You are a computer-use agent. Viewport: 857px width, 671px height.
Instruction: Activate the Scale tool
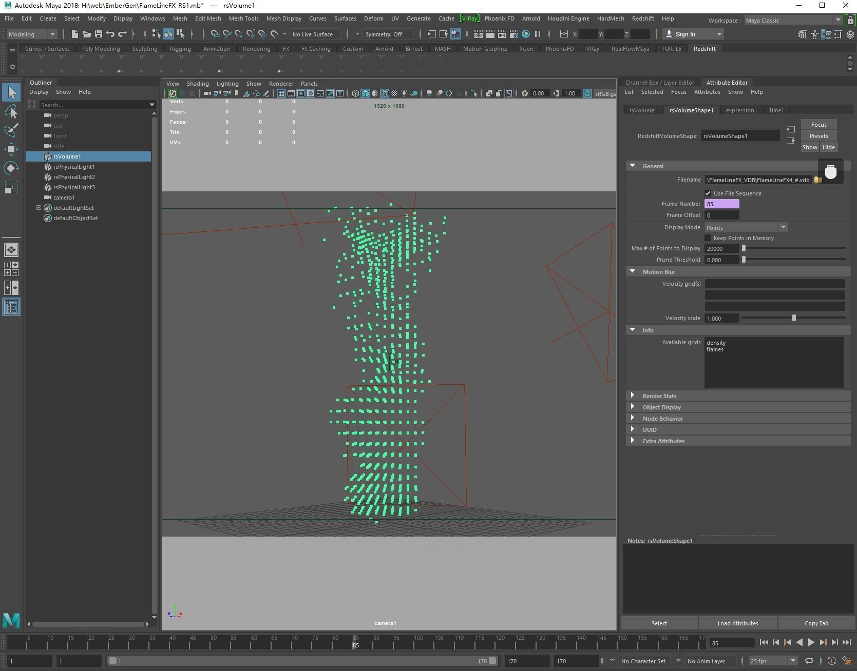click(x=11, y=187)
